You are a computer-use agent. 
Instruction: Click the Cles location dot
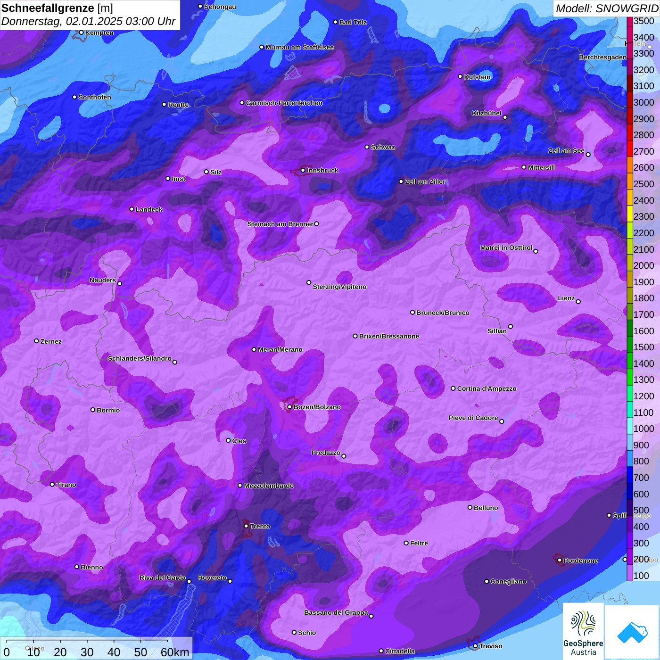228,440
